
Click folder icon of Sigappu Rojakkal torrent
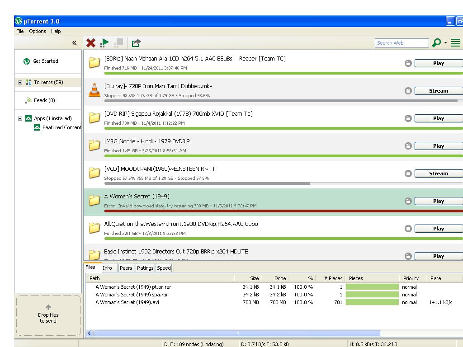coord(94,118)
